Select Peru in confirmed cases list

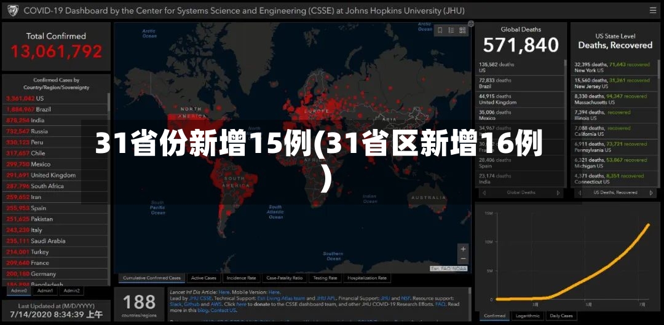coord(57,142)
